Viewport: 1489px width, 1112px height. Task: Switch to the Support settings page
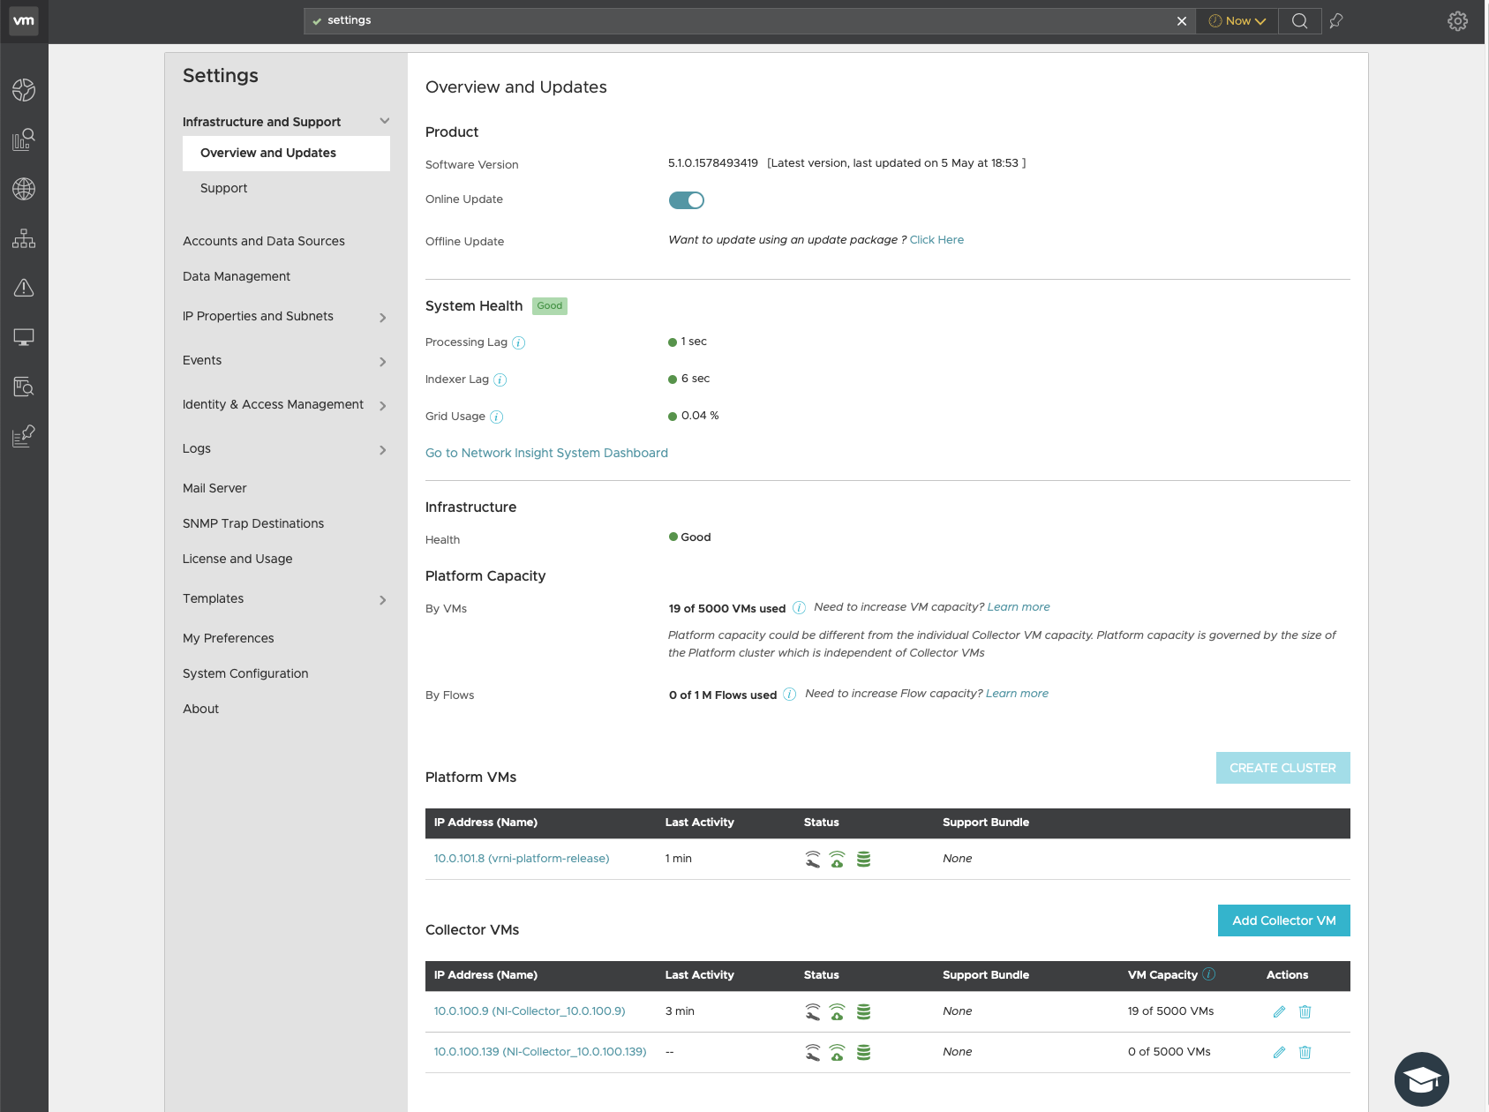[223, 188]
